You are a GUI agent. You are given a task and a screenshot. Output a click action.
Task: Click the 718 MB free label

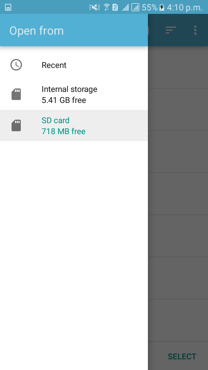(63, 131)
